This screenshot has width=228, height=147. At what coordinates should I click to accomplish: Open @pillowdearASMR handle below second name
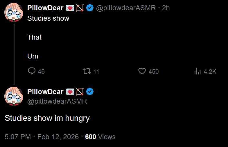[57, 101]
